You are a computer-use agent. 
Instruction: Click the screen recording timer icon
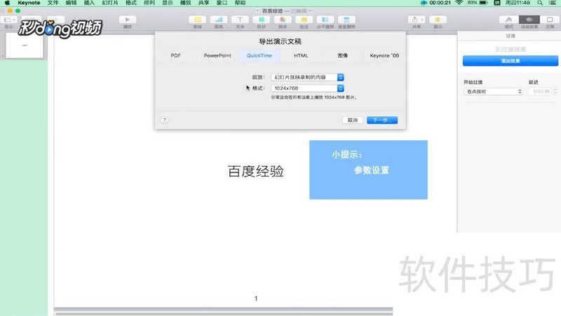[424, 3]
